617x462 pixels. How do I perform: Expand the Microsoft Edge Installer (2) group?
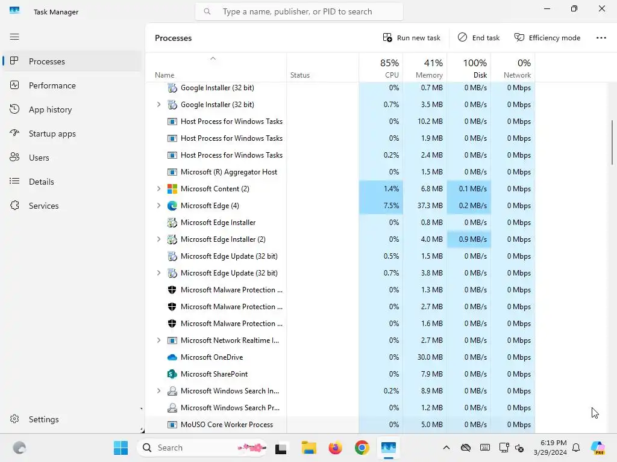(158, 239)
